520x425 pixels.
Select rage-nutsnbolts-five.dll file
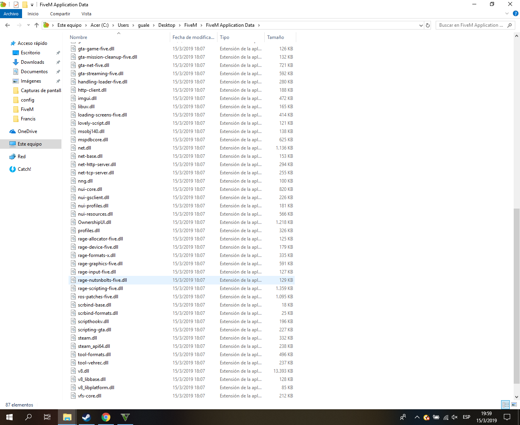(182, 280)
